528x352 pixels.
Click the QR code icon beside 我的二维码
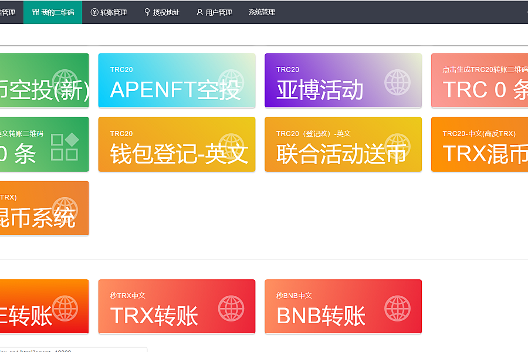click(35, 12)
